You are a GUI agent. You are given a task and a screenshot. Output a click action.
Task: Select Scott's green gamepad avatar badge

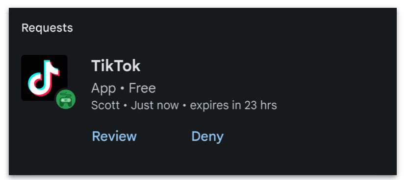pyautogui.click(x=66, y=100)
